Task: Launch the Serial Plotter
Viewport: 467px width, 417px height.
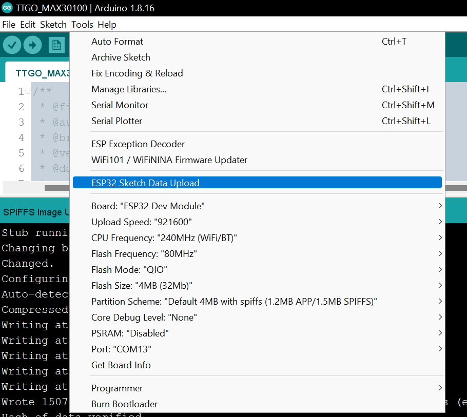Action: click(x=257, y=121)
